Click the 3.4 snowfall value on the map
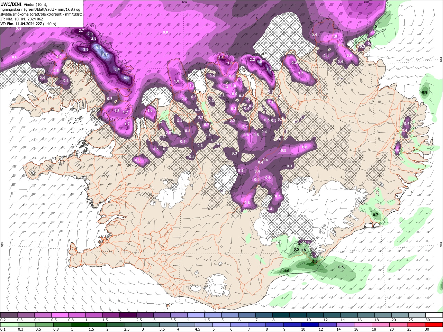 117,70
